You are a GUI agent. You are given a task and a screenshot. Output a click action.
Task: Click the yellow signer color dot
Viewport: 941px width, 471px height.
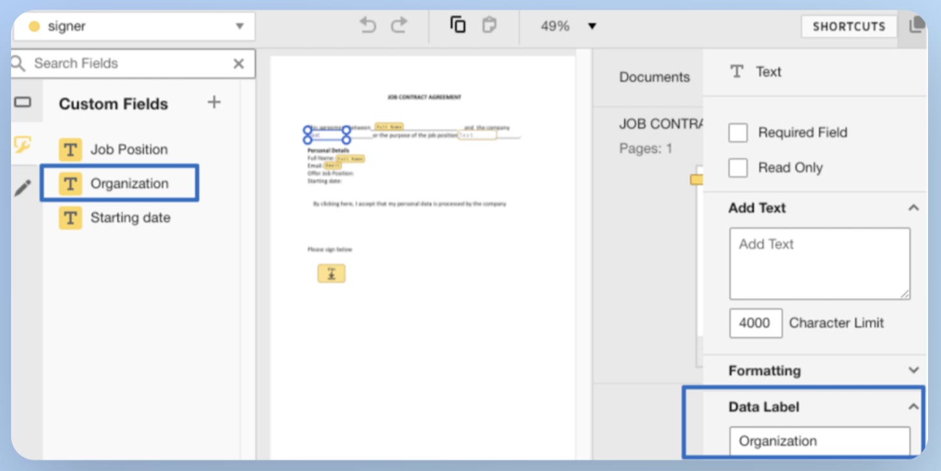click(34, 27)
